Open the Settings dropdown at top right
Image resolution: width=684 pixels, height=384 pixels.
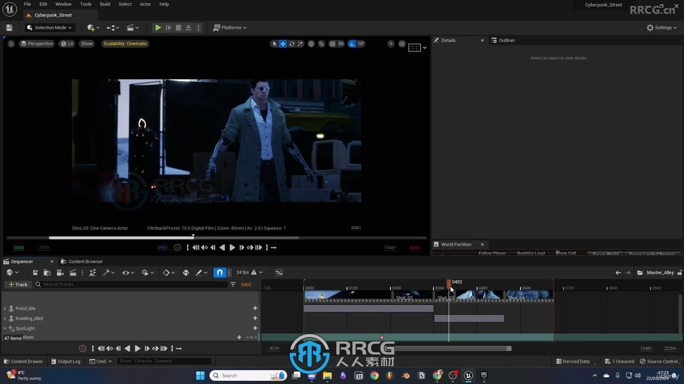pos(662,28)
